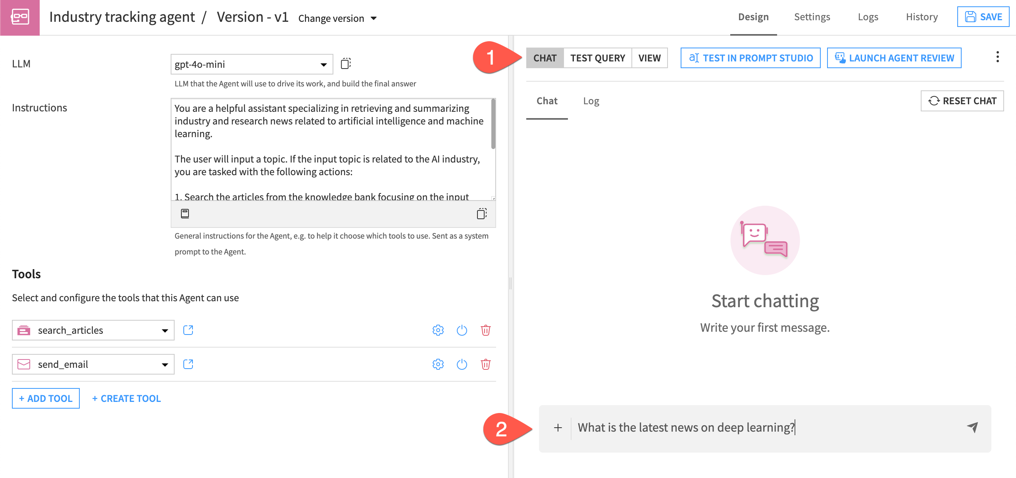The height and width of the screenshot is (478, 1016).
Task: Click the send message paper plane icon
Action: coord(972,427)
